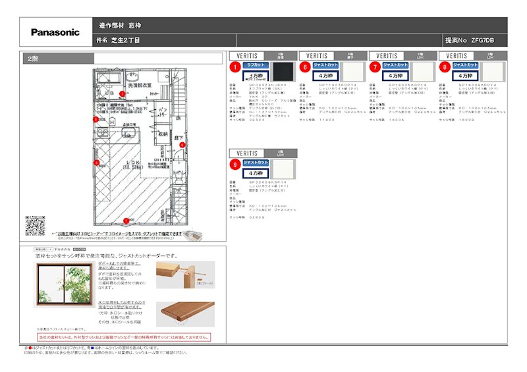The width and height of the screenshot is (527, 372).
Task: Click the white color swatch of item 9
Action: tap(283, 169)
